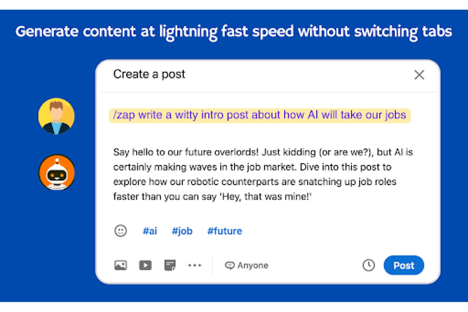Viewport: 468px width, 312px height.
Task: Close the Create a post dialog
Action: click(419, 75)
